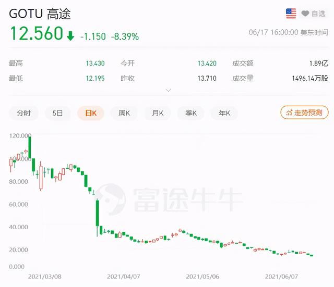The height and width of the screenshot is (287, 334).
Task: Click the 今开 label
Action: click(127, 64)
